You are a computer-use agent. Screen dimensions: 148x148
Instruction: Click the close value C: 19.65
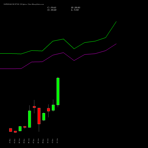click(x=52, y=8)
